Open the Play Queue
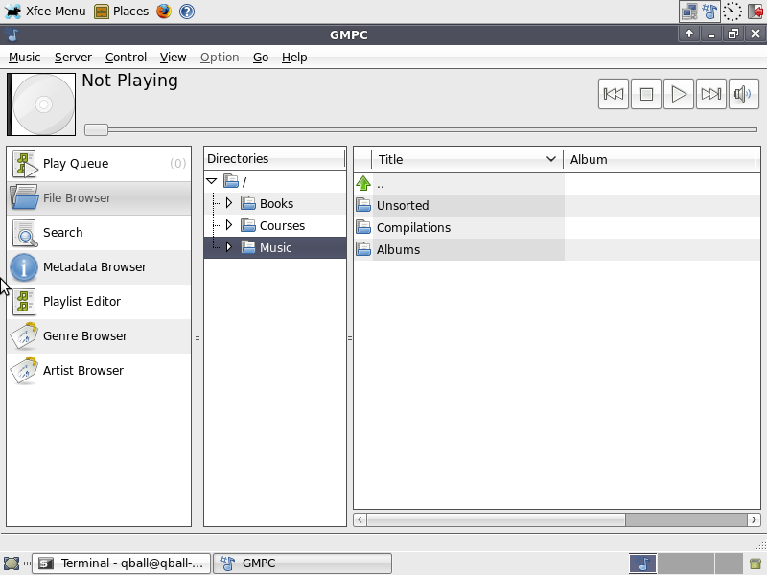 [99, 164]
